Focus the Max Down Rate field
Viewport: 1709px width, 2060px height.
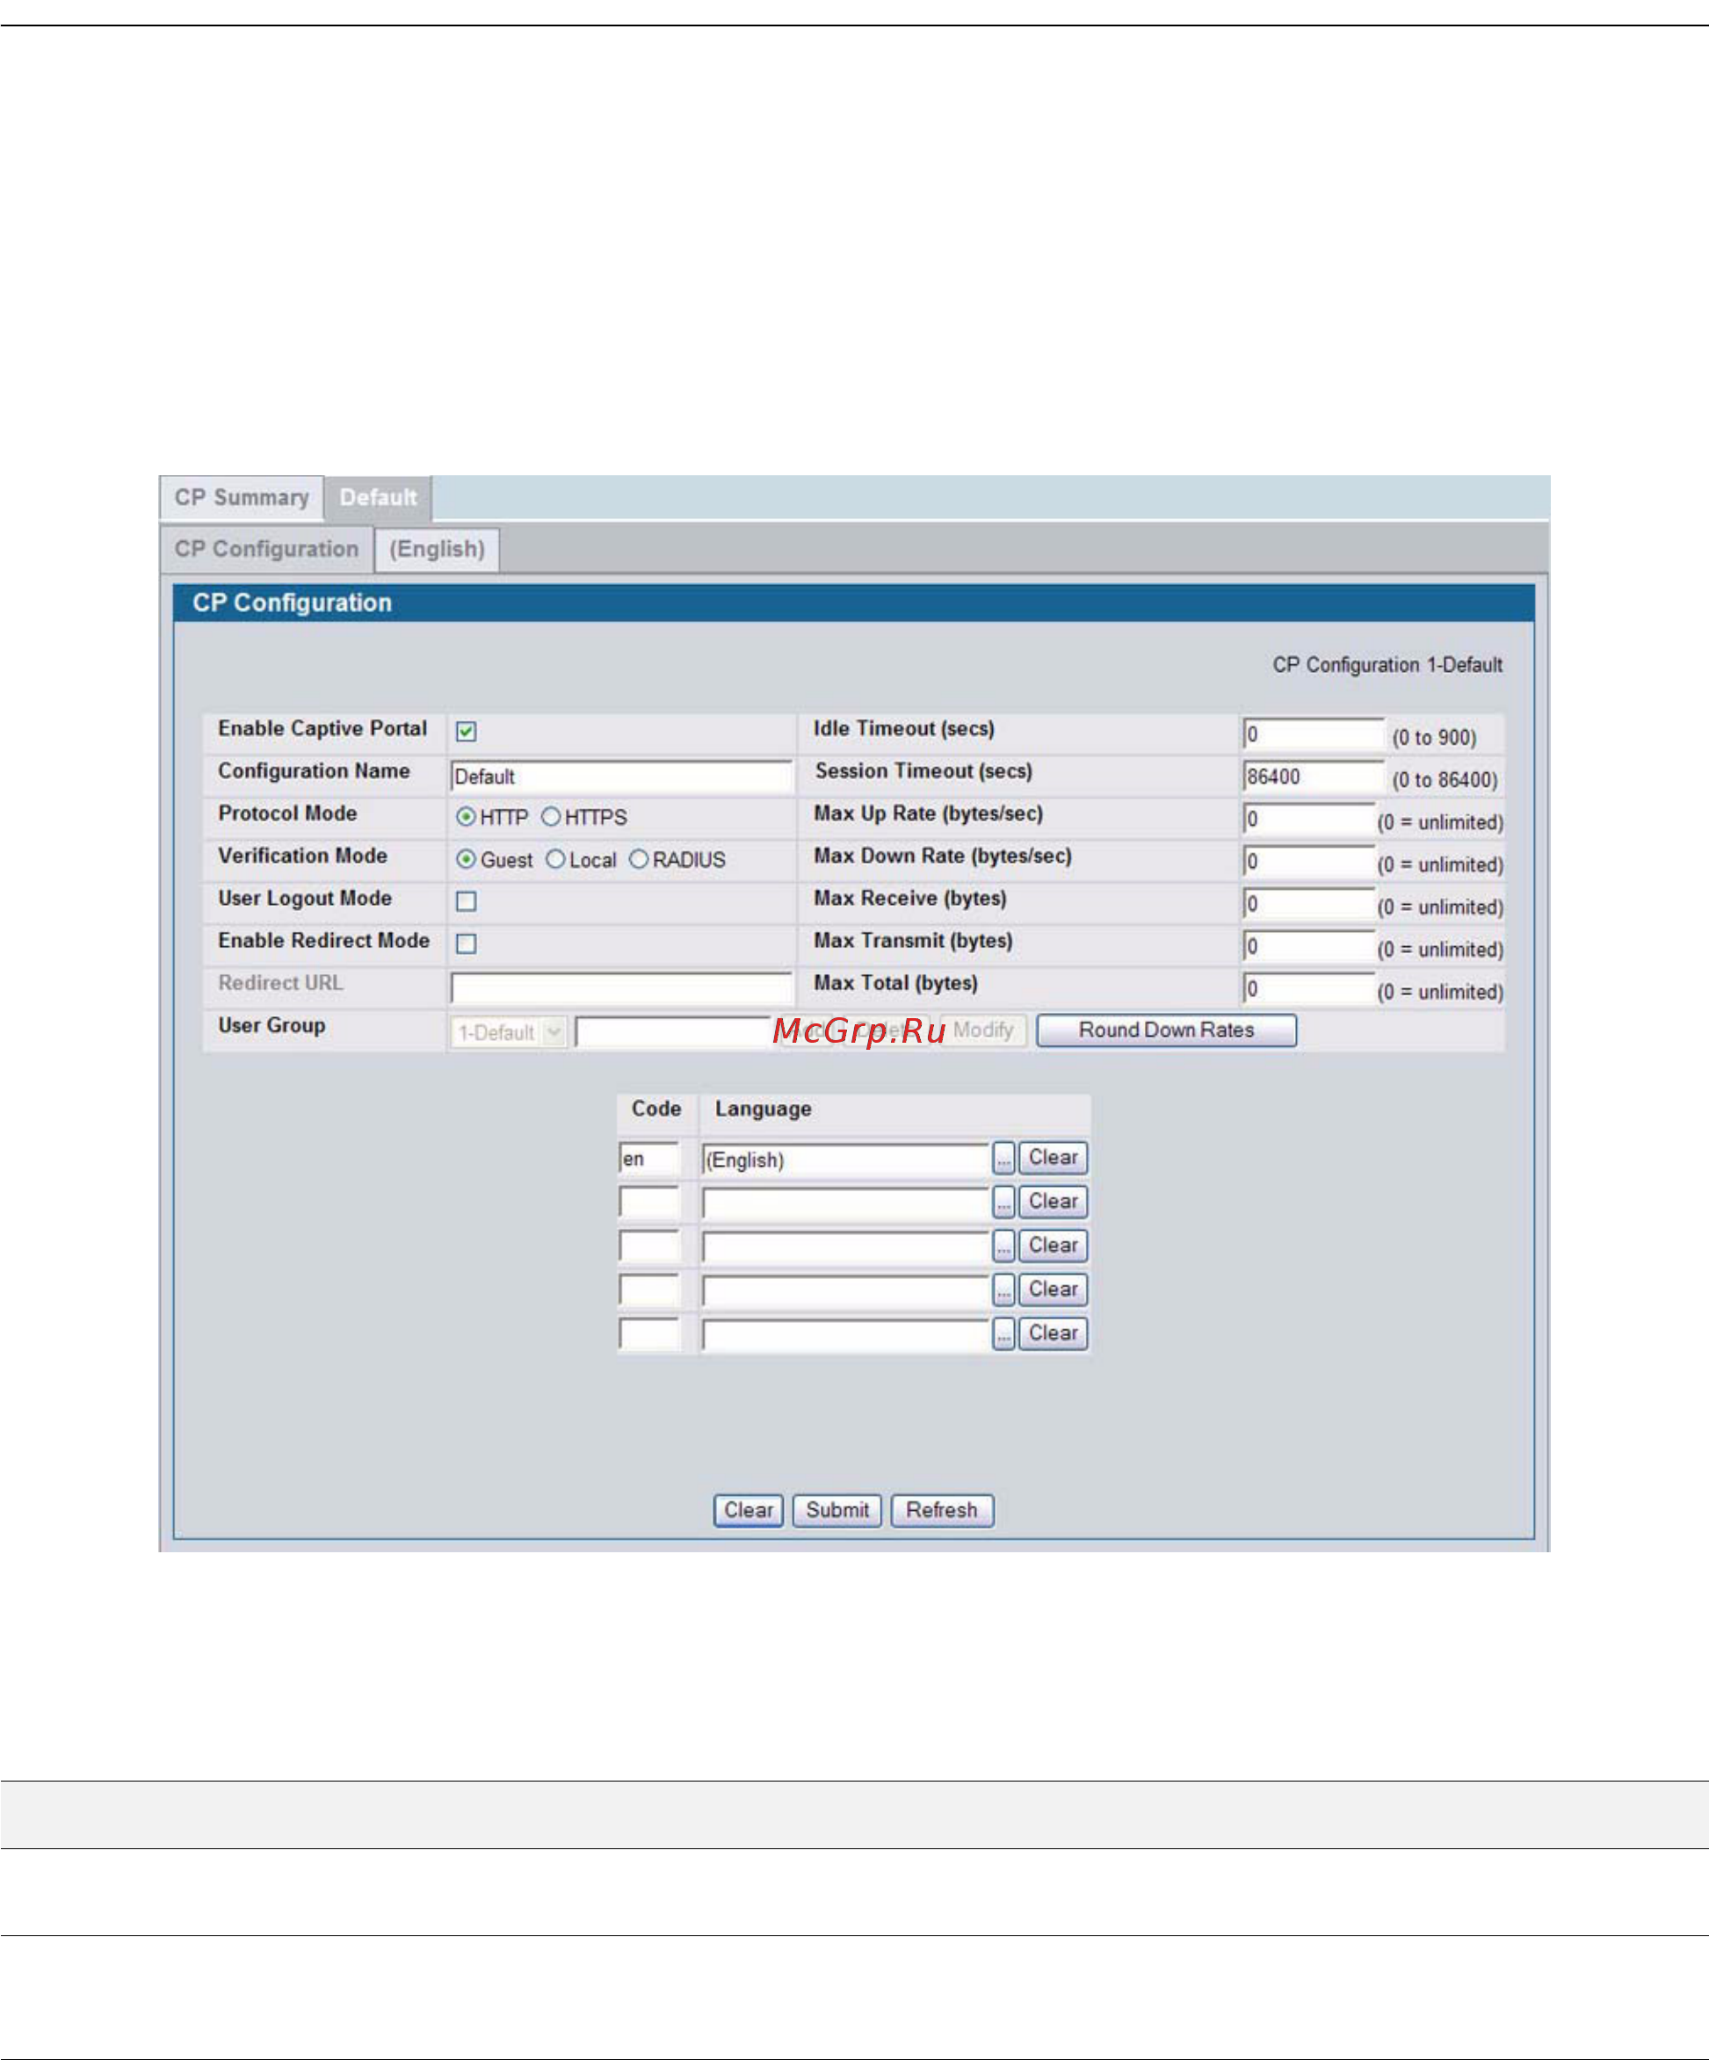[1308, 861]
